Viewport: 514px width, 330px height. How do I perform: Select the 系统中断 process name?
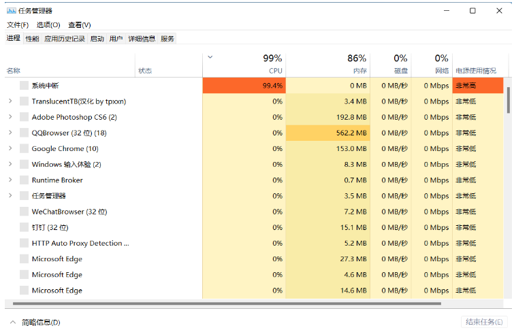pyautogui.click(x=45, y=86)
